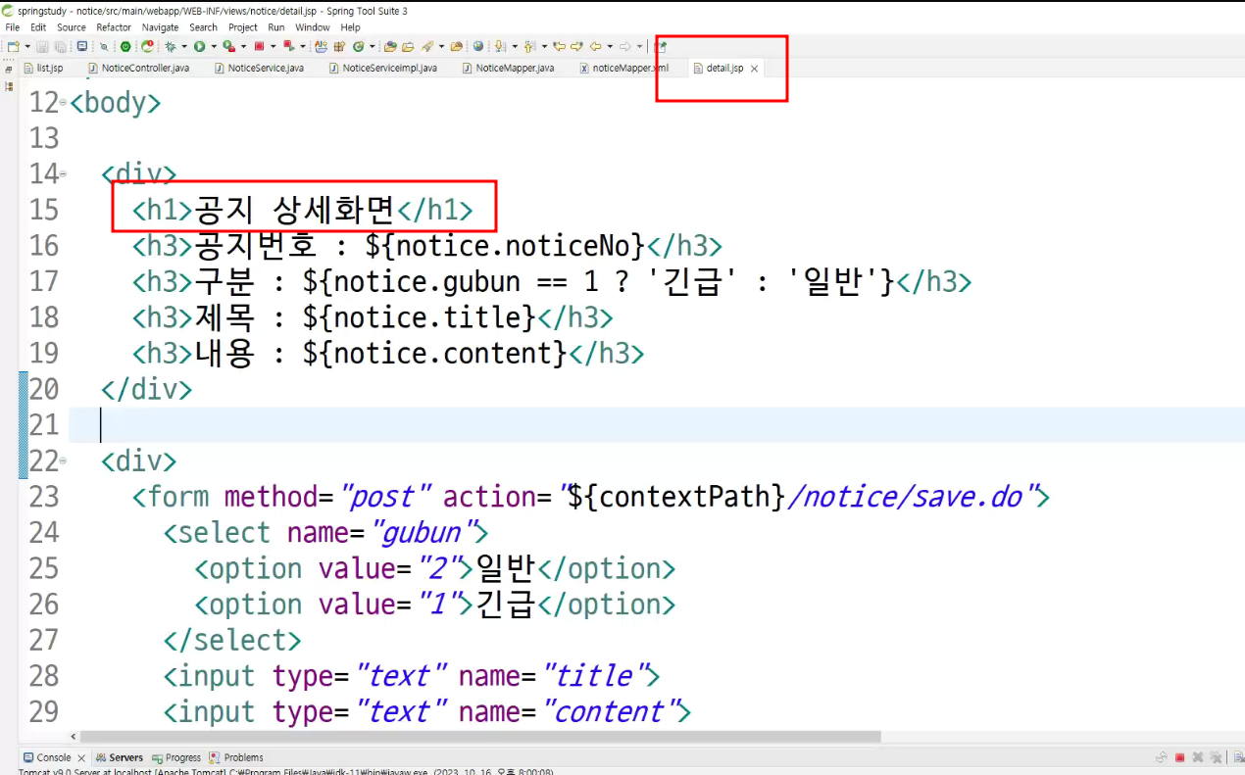Click the horizontal scrollbar thumb in editor

coord(480,737)
